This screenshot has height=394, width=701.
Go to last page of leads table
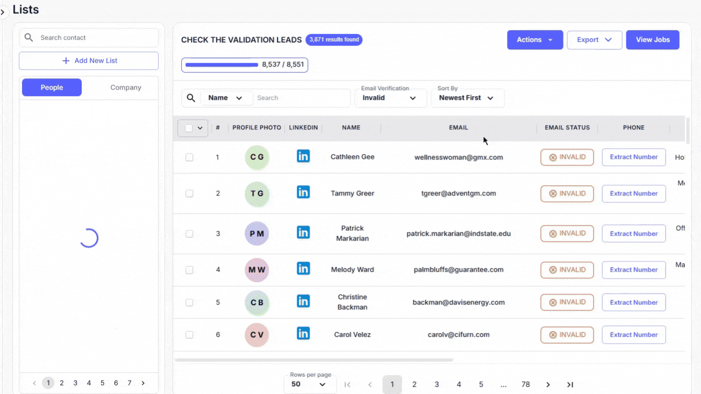570,384
